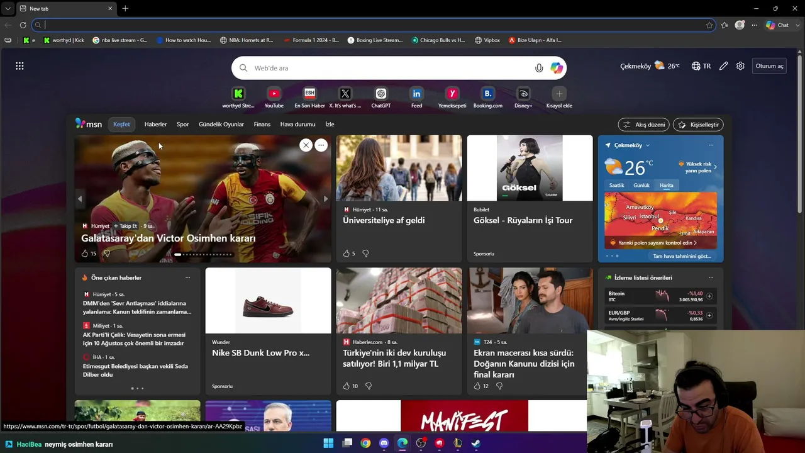Open the worthyd Stream Kick shortcut tile
The height and width of the screenshot is (453, 805).
(x=238, y=98)
